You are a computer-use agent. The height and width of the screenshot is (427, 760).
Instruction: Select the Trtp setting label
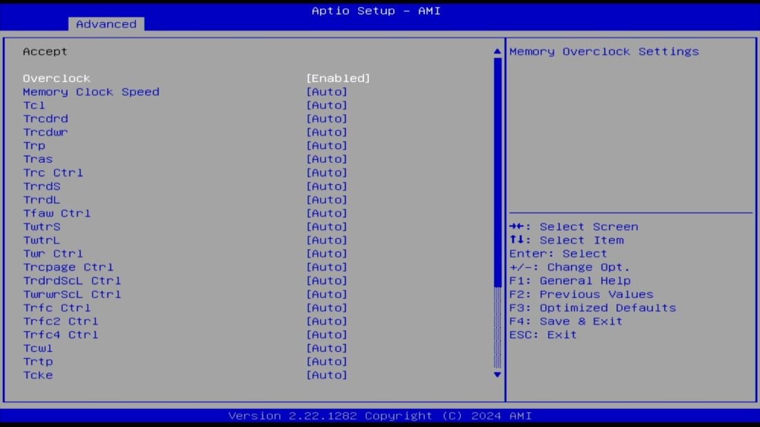[x=38, y=361]
